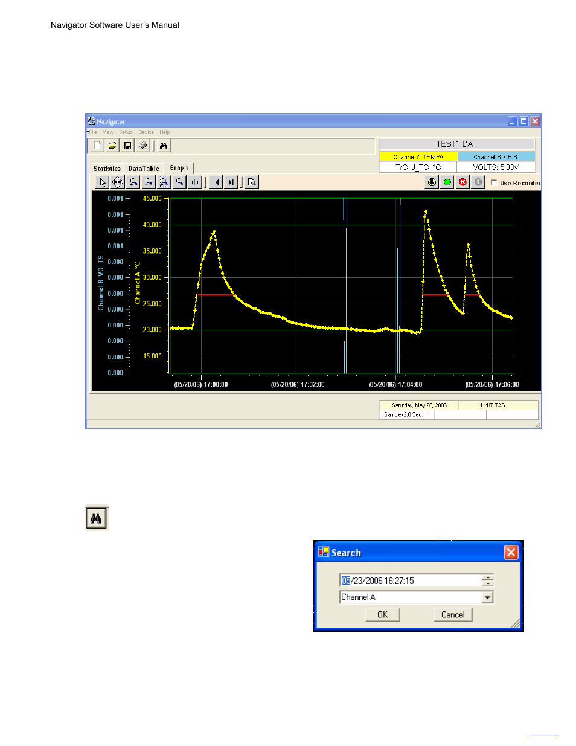Screen dimensions: 576x746
Task: Click the Sample/2.0 Sec: 1 status cell
Action: [x=406, y=414]
